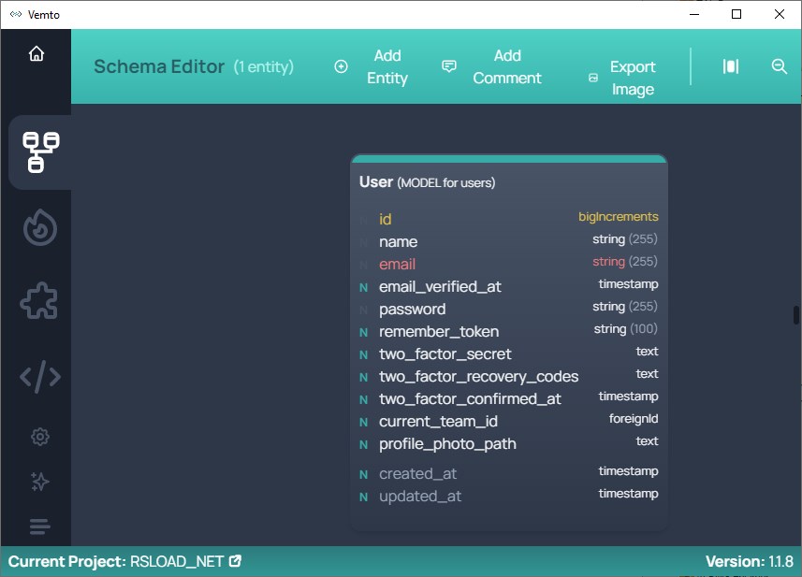Click the Version 1.1.8 label
Image resolution: width=802 pixels, height=577 pixels.
coord(750,561)
